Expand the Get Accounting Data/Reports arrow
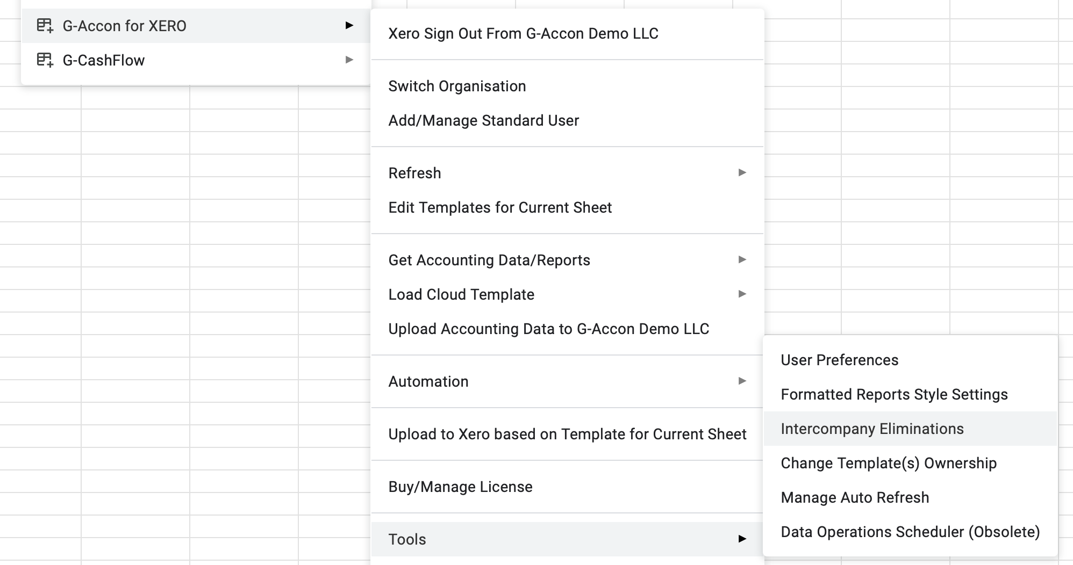1073x565 pixels. pos(742,259)
